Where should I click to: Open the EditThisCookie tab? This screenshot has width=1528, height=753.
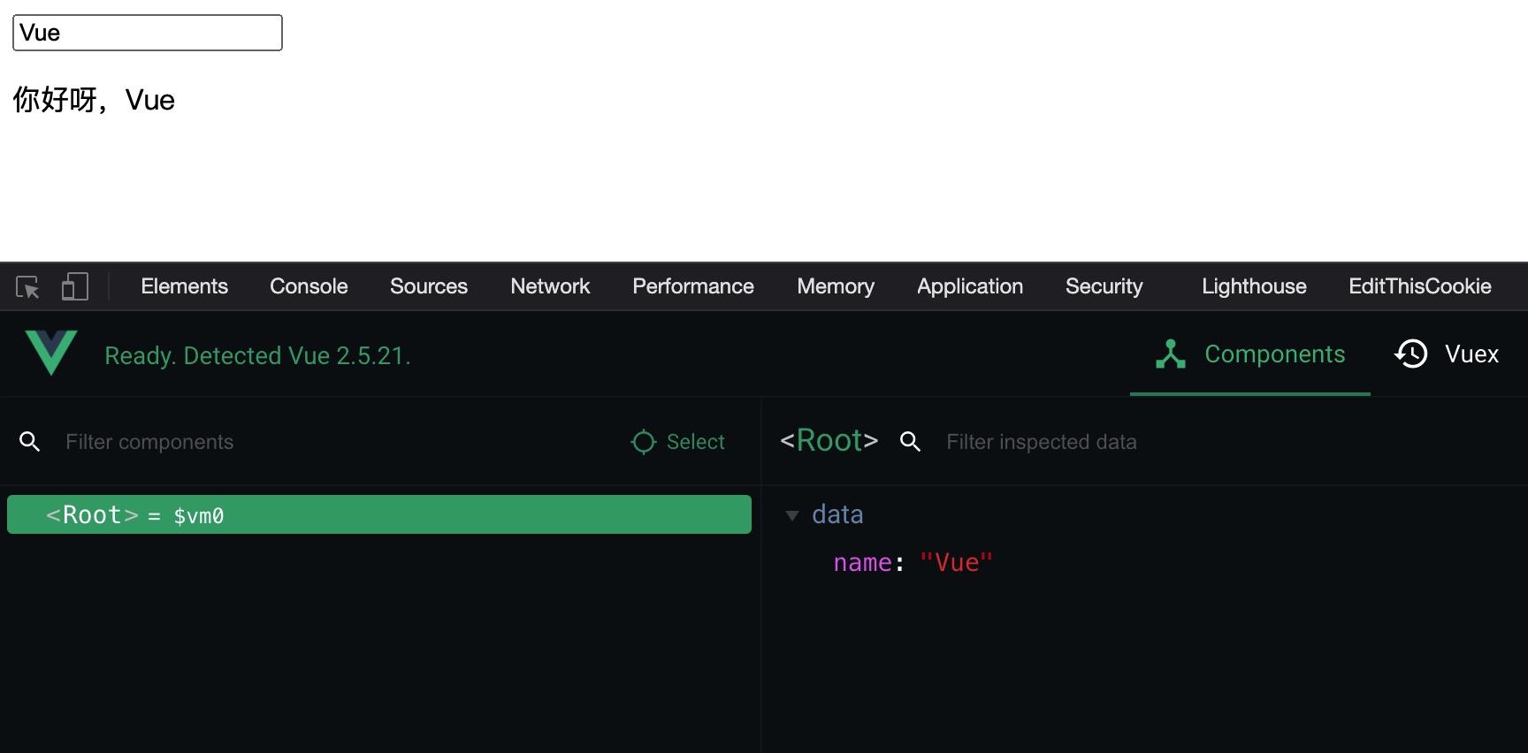point(1420,286)
